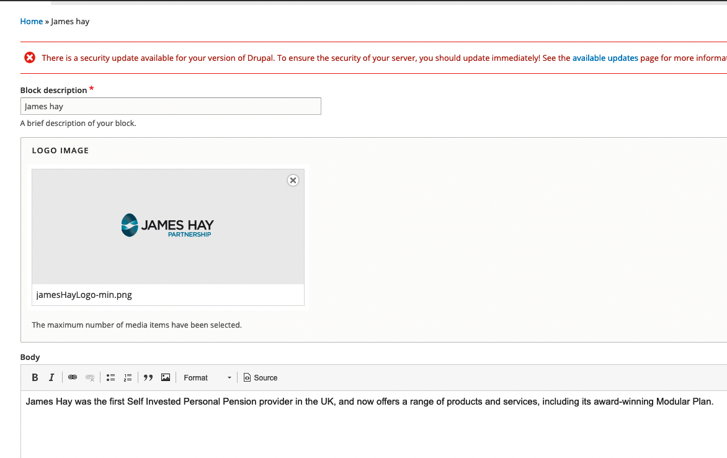Apply block quote formatting
This screenshot has width=727, height=458.
pos(148,378)
